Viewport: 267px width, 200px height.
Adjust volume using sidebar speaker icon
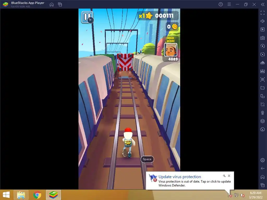pos(263,21)
